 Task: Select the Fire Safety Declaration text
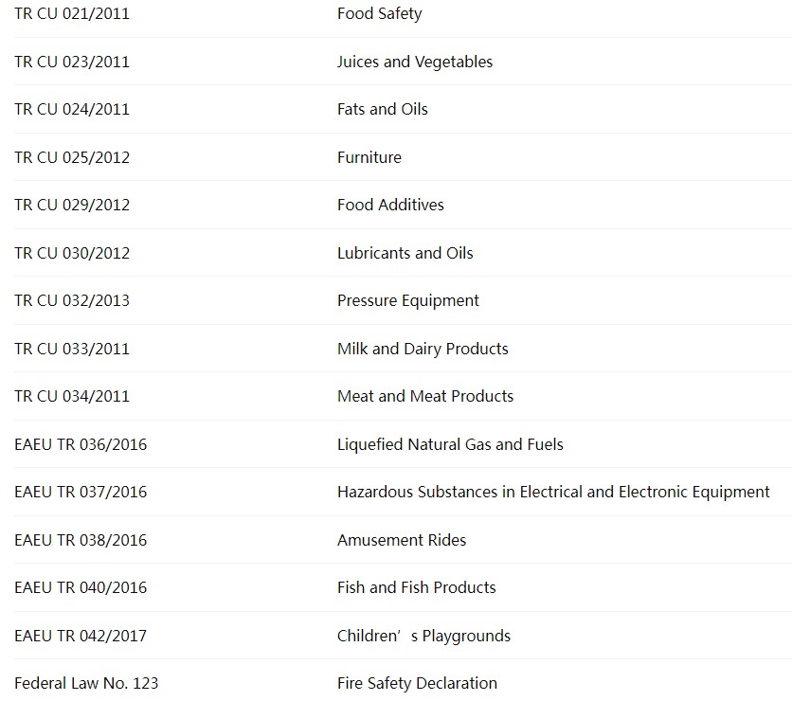(x=416, y=684)
